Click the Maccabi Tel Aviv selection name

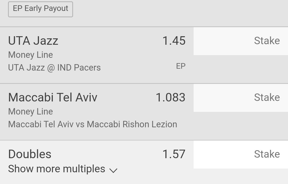tap(53, 97)
